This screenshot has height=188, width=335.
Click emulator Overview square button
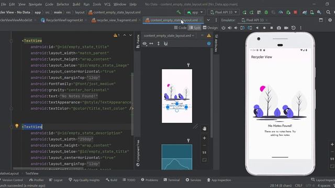(x=272, y=28)
